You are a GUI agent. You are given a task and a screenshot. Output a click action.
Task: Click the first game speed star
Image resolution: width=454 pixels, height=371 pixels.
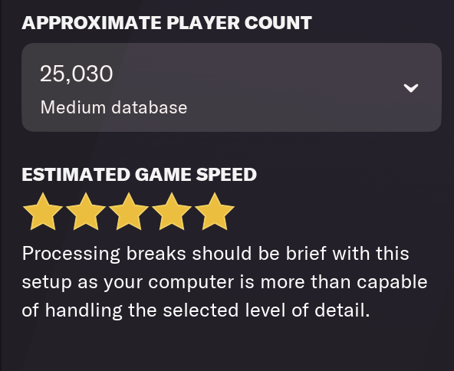click(43, 212)
